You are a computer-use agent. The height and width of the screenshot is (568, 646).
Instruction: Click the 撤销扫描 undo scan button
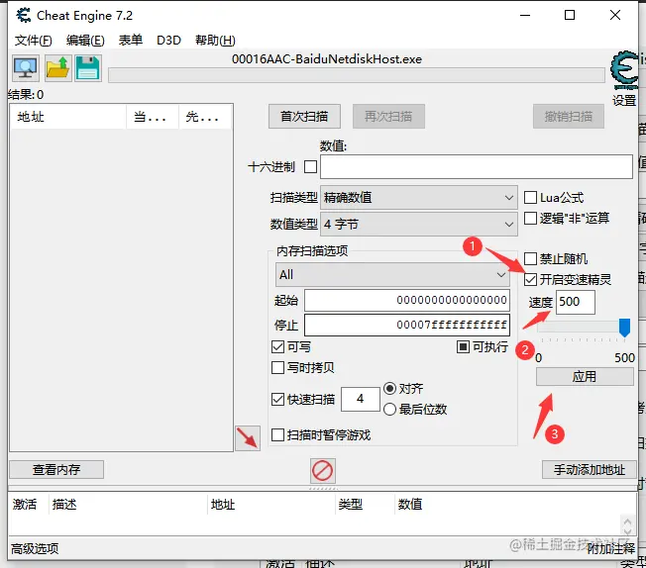(569, 117)
